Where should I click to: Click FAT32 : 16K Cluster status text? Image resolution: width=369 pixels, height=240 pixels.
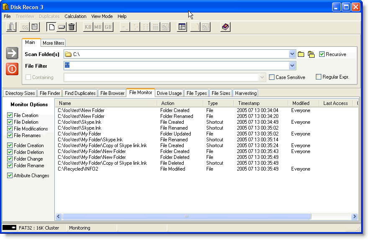tap(39, 228)
